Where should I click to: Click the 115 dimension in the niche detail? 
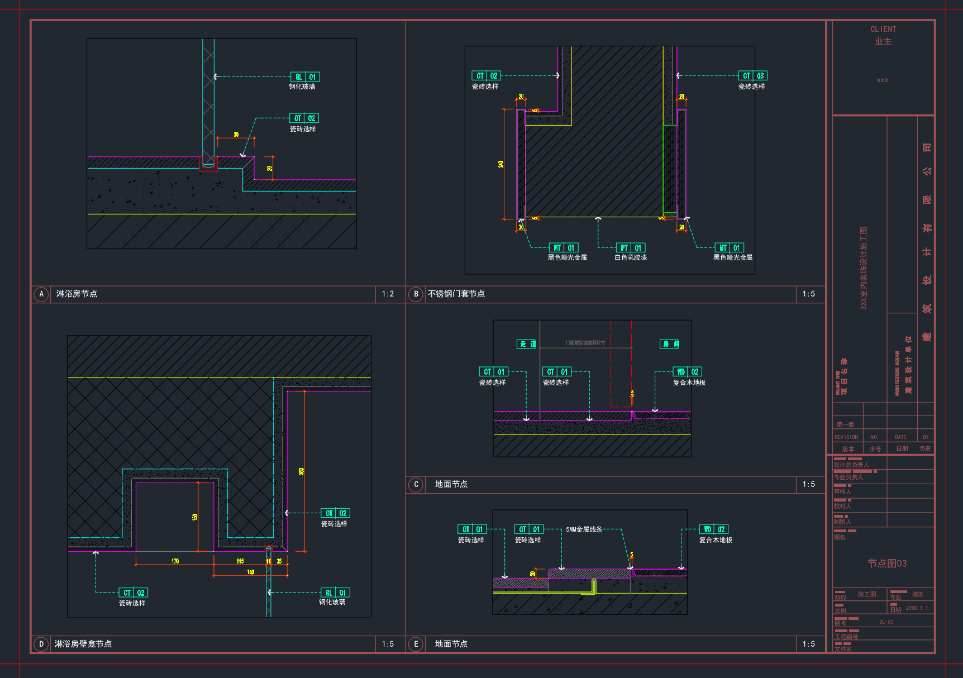(x=240, y=561)
